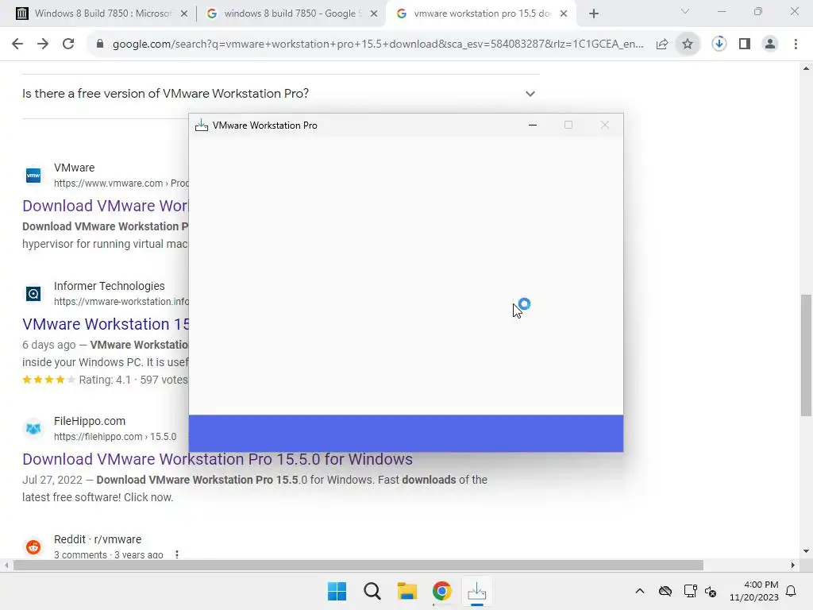This screenshot has width=813, height=610.
Task: Switch to the Windows 8 Build 7850 Microsoft tab
Action: tap(102, 14)
